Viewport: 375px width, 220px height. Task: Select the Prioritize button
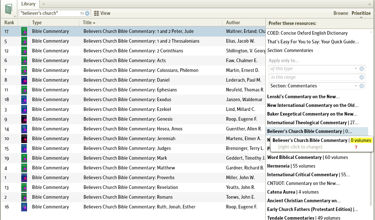tap(361, 13)
